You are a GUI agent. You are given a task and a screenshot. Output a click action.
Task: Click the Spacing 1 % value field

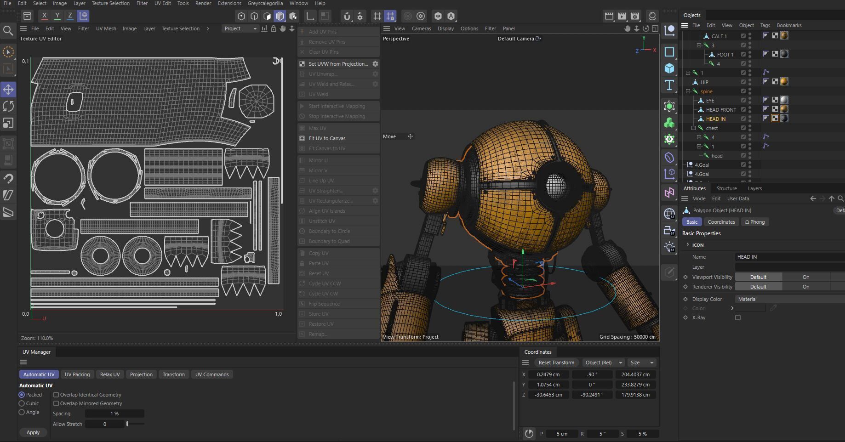point(114,414)
